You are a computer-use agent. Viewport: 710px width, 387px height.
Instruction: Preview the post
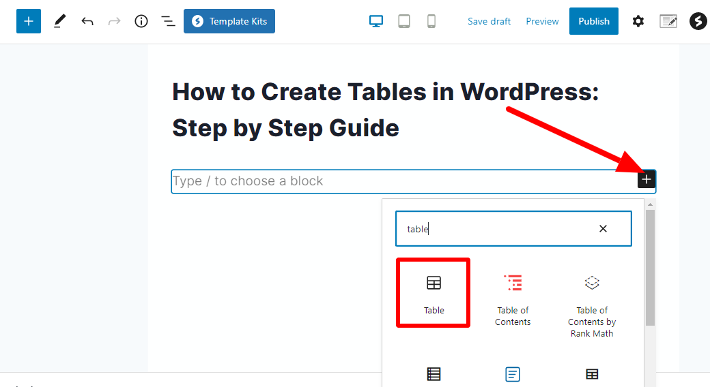click(542, 21)
